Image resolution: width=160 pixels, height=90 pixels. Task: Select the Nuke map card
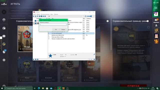tap(27, 69)
